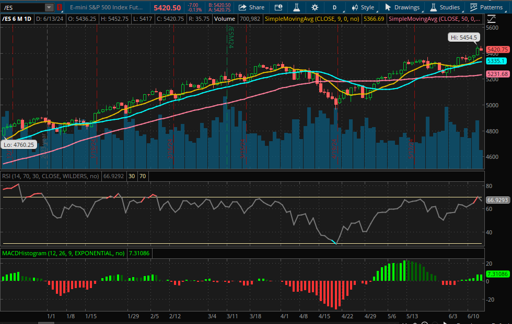512x324 pixels.
Task: Open the /ES symbol dropdown arrow
Action: (x=49, y=7)
